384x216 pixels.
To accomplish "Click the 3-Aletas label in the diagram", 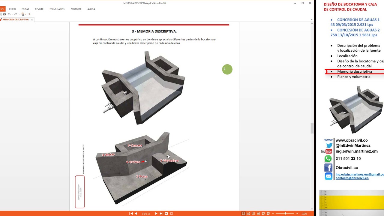I will [108, 155].
